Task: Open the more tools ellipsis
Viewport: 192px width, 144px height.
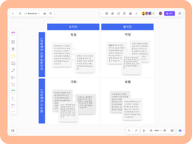Action: coord(13,112)
